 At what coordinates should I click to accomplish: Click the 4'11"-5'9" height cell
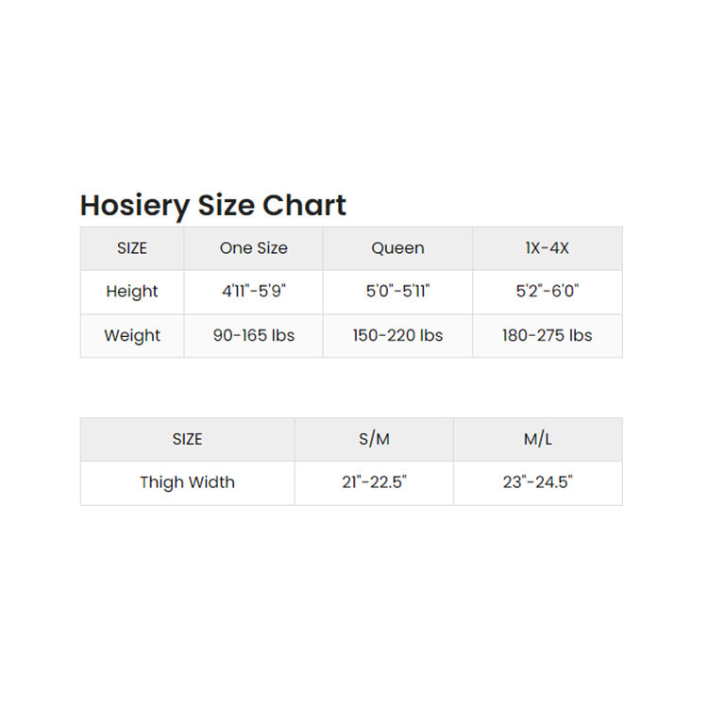click(x=253, y=292)
